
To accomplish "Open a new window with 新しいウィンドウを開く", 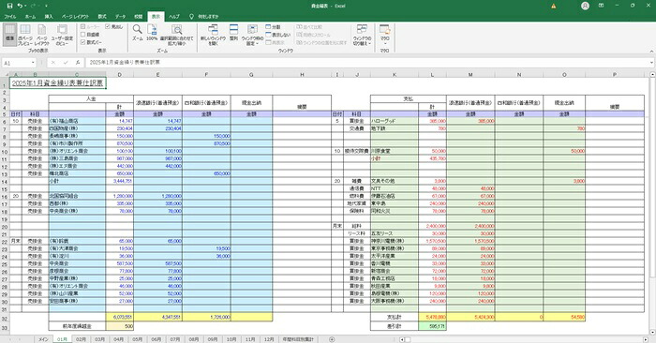I will [x=213, y=35].
